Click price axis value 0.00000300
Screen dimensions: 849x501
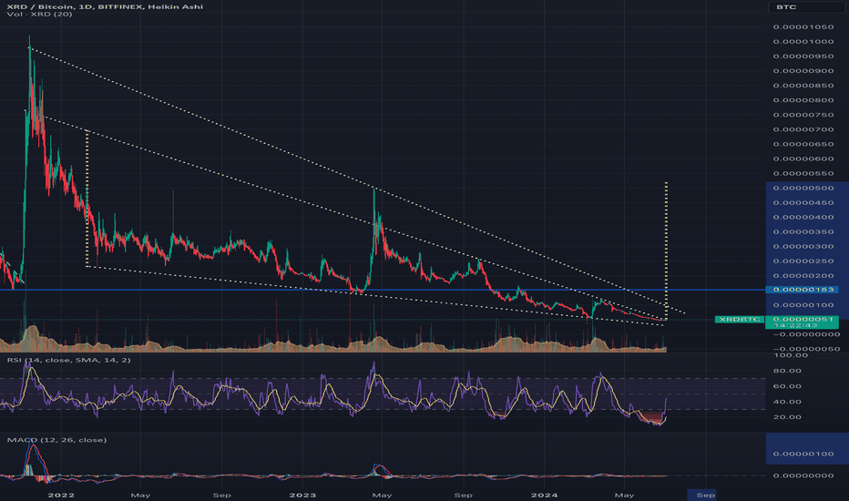pos(803,247)
